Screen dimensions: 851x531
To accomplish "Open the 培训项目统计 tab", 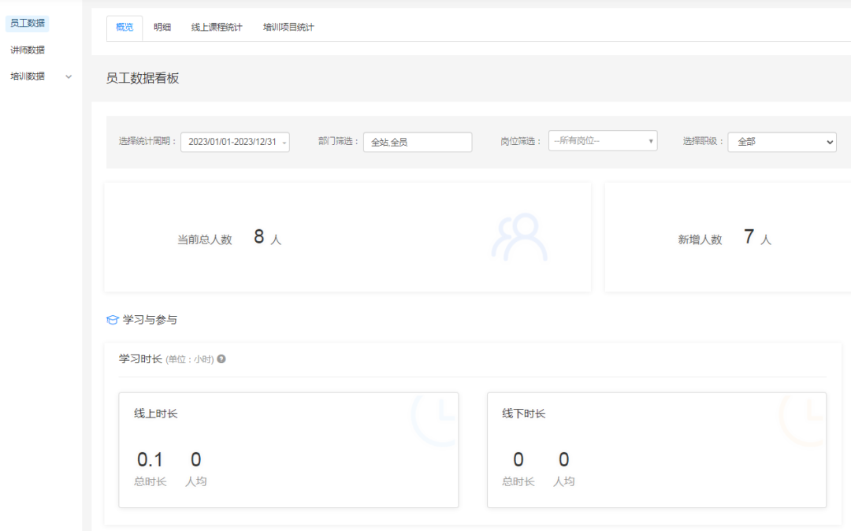I will click(288, 28).
